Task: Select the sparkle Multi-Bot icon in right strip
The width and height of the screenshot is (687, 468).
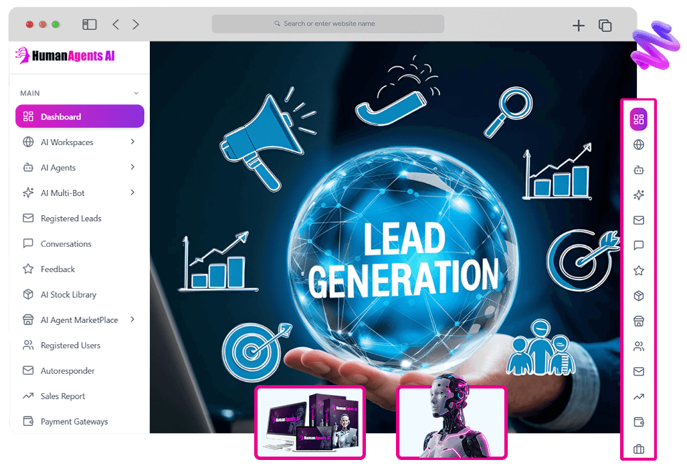Action: pos(638,195)
